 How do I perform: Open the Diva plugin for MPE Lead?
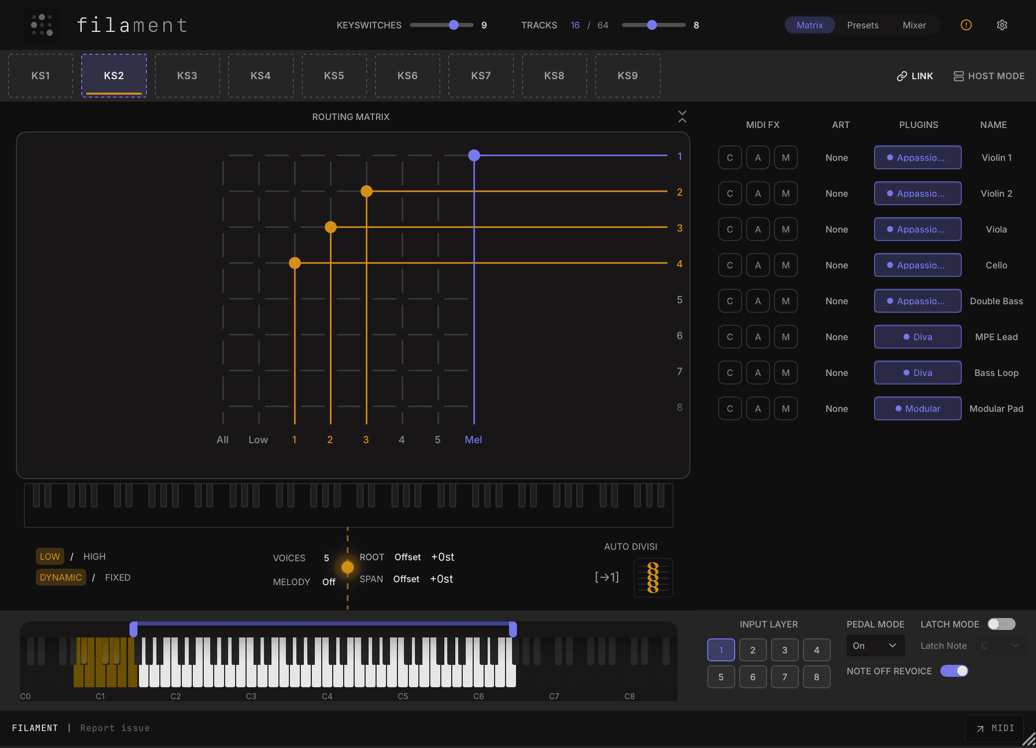pyautogui.click(x=917, y=337)
